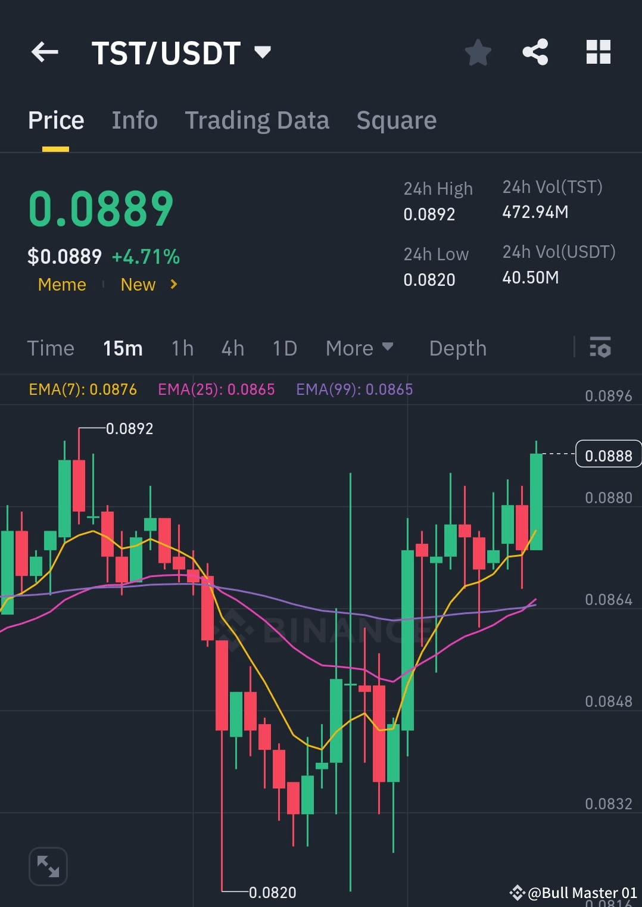
Task: Expand the New tag chevron
Action: [x=173, y=285]
